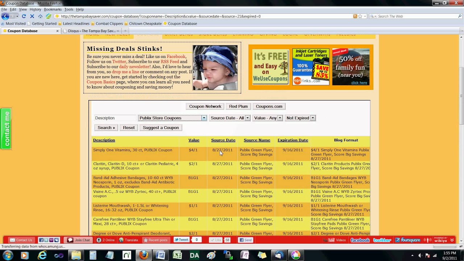This screenshot has width=464, height=261.
Task: Open the History menu
Action: pyautogui.click(x=35, y=9)
